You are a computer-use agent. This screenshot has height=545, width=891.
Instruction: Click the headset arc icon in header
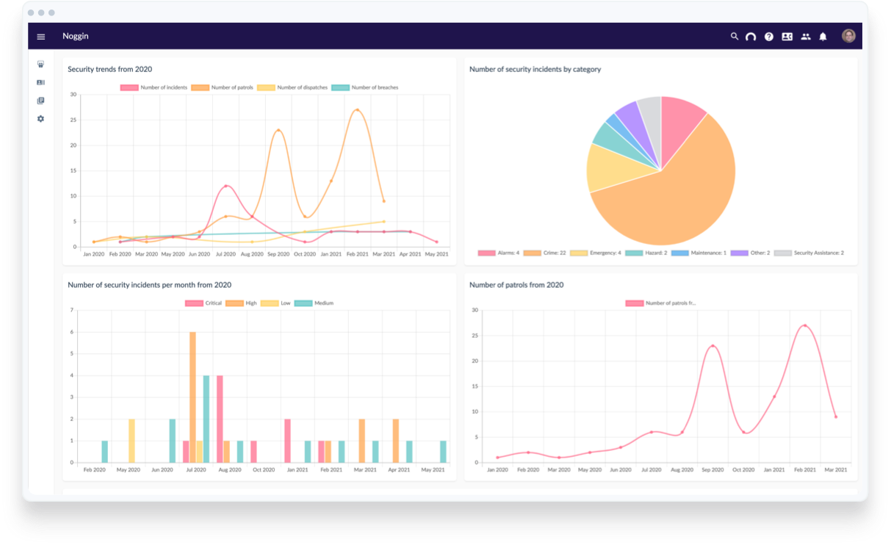click(x=751, y=37)
